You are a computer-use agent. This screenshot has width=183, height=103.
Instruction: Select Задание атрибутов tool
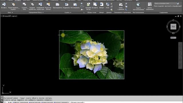[x=32, y=6]
